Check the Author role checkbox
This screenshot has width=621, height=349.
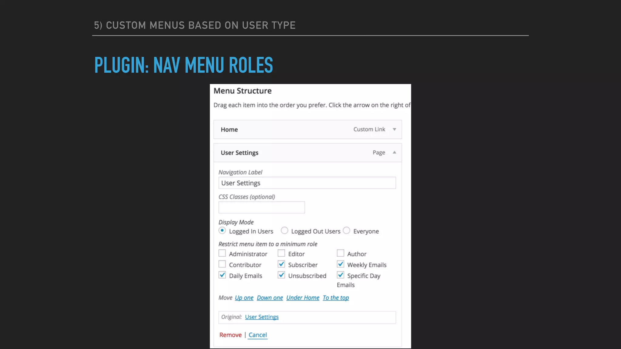coord(340,253)
